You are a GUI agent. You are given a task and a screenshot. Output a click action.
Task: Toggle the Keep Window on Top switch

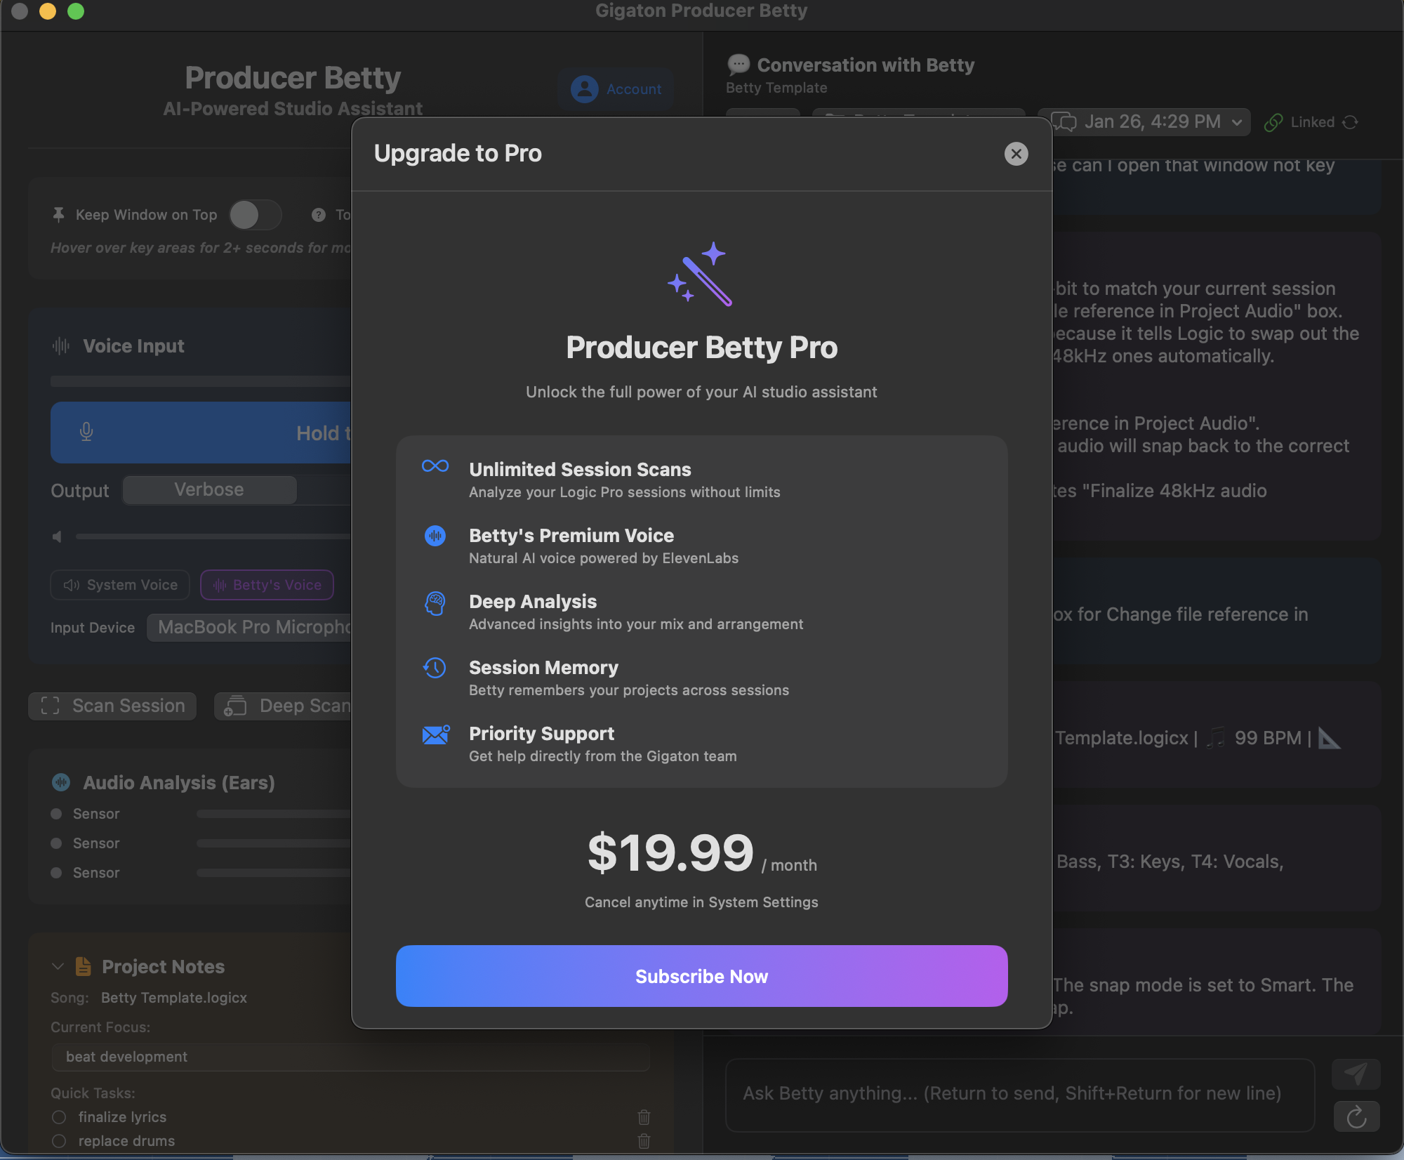[x=255, y=215]
